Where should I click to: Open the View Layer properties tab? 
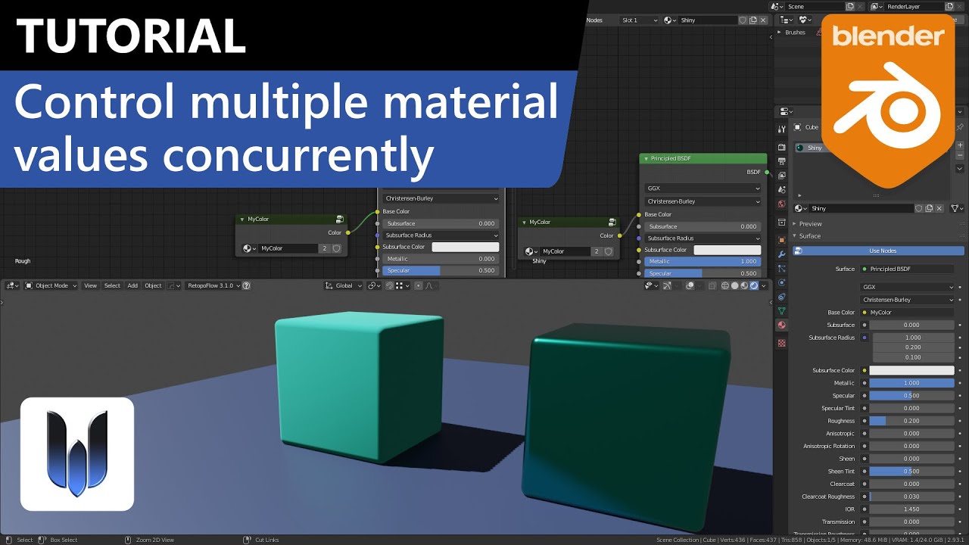point(782,176)
